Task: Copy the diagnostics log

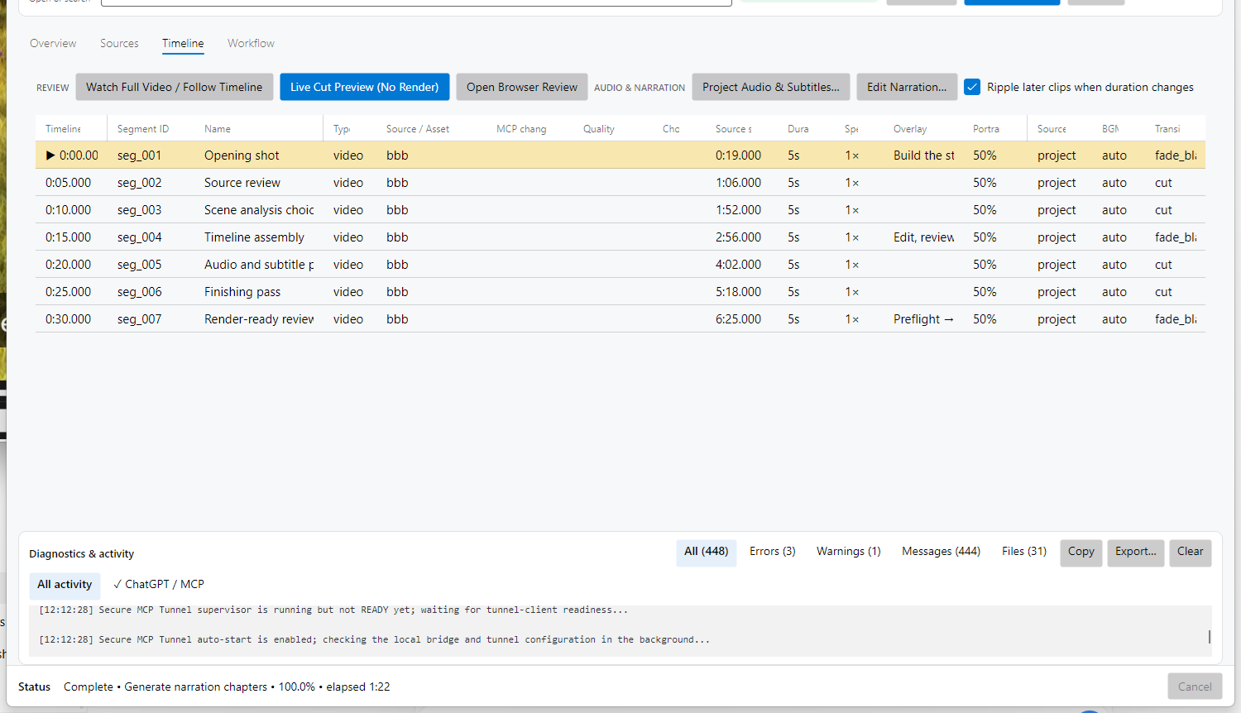Action: (x=1080, y=552)
